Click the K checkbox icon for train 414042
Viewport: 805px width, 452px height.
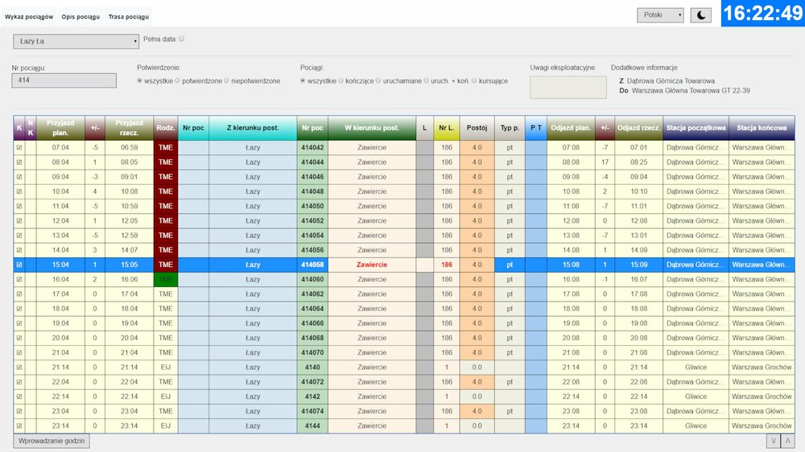19,148
